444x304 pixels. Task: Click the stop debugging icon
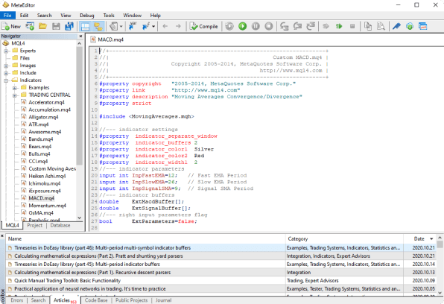pos(269,26)
